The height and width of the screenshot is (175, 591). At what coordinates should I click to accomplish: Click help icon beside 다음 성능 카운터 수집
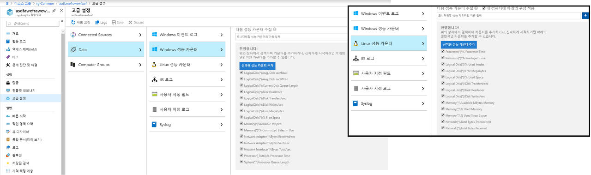point(274,29)
